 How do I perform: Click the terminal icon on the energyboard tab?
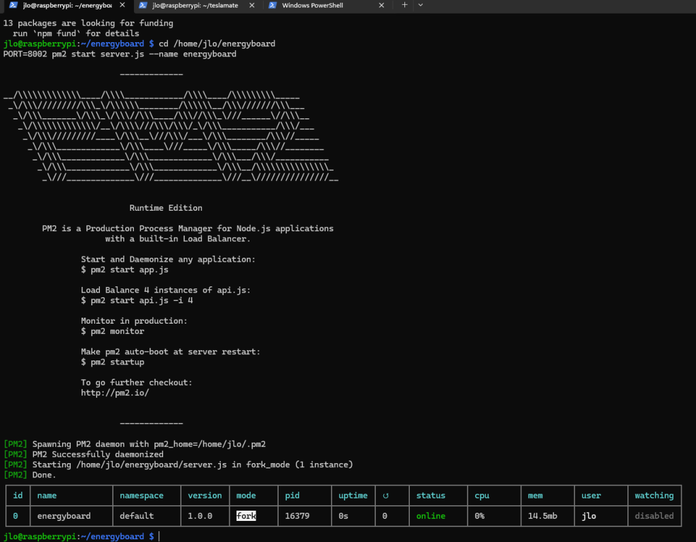tap(14, 5)
